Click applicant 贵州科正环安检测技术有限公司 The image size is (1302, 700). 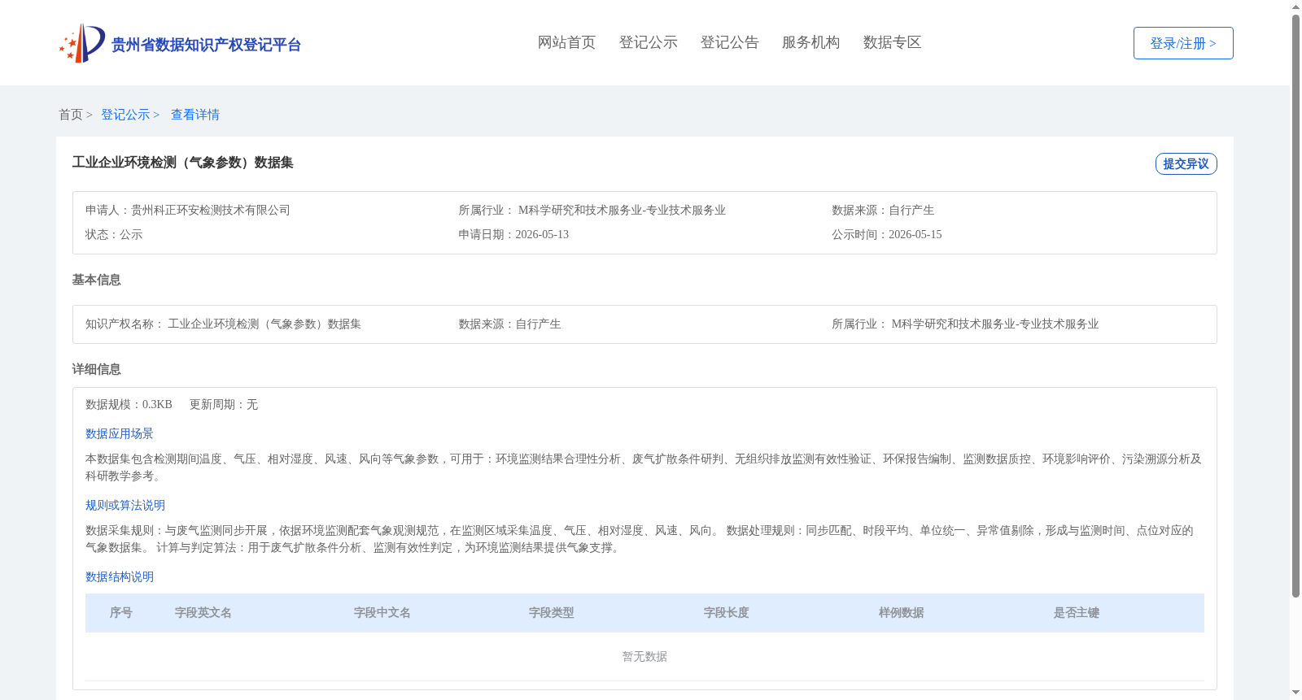point(211,210)
